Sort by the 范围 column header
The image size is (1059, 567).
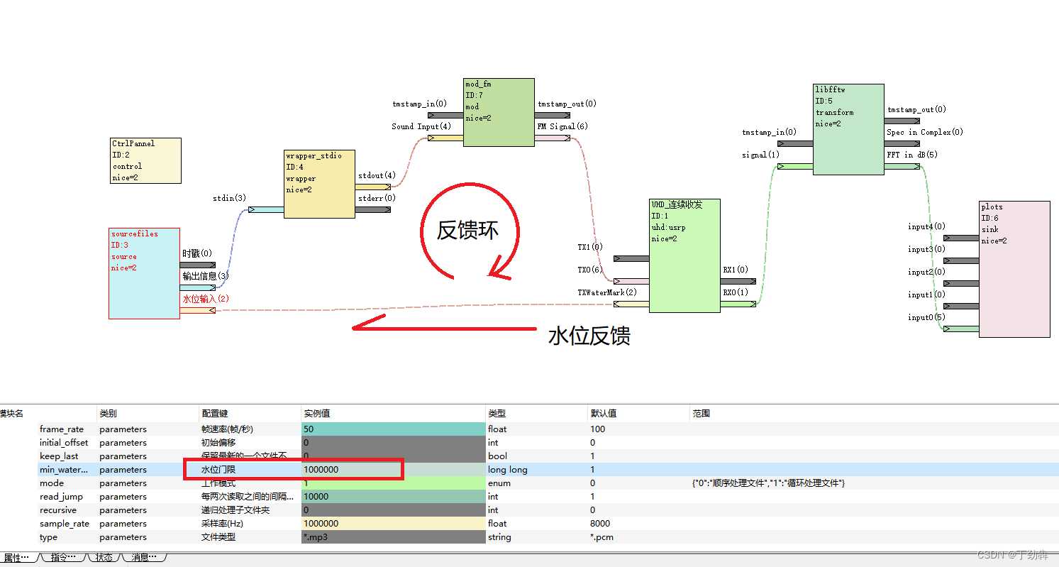point(874,413)
